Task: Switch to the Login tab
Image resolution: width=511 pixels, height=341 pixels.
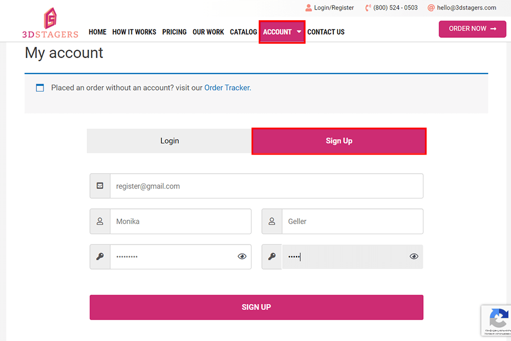Action: point(169,141)
